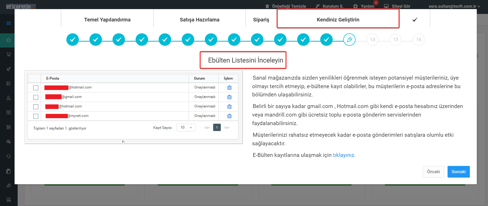The image size is (488, 206).
Task: Open the chart reports sidebar icon
Action: (x=9, y=185)
